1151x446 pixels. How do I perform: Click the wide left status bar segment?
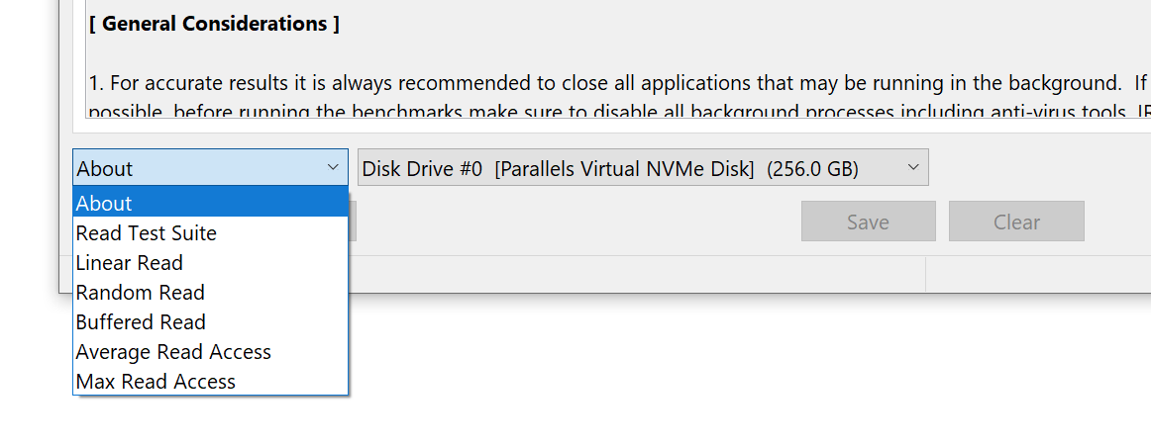click(637, 273)
